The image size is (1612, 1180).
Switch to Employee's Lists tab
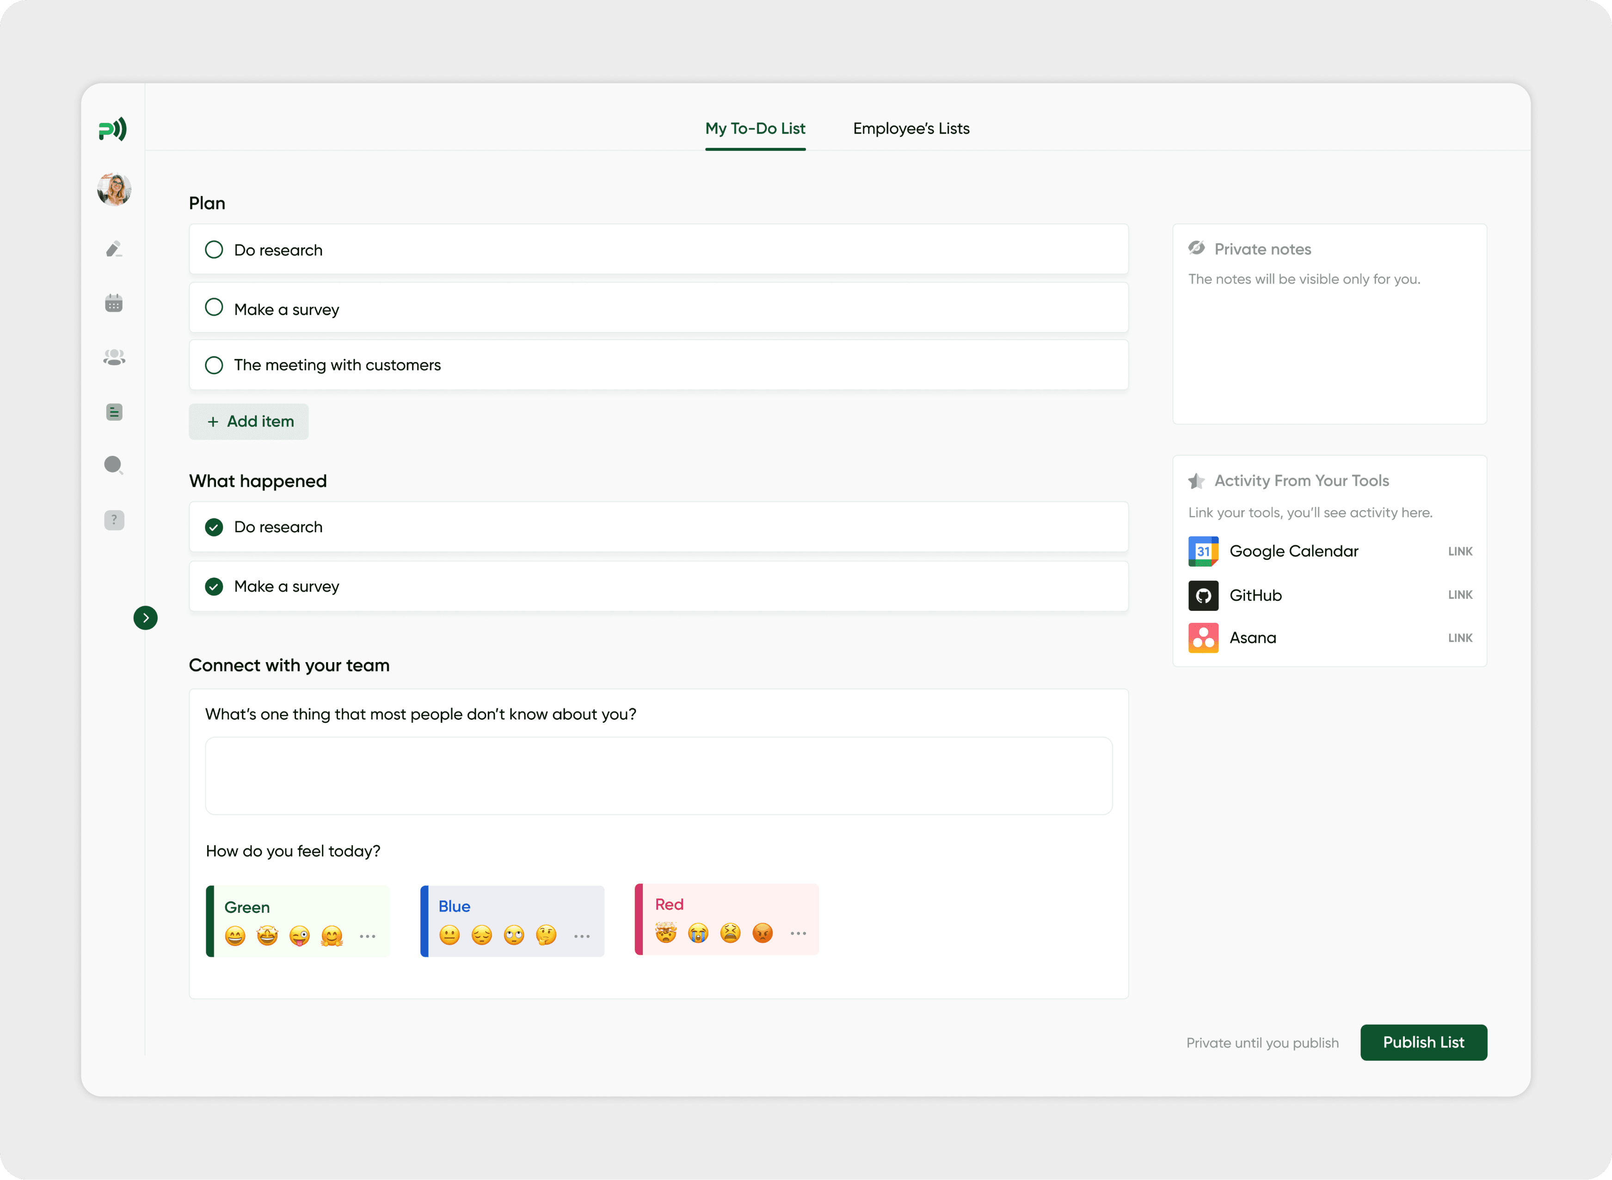pos(911,129)
